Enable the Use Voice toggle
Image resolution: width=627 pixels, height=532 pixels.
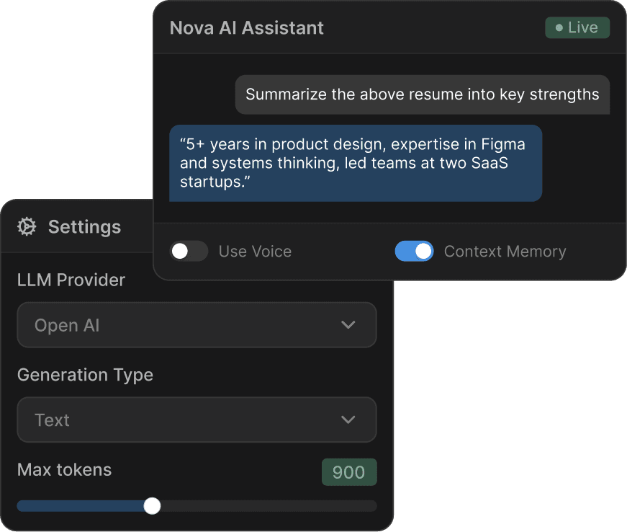point(189,252)
